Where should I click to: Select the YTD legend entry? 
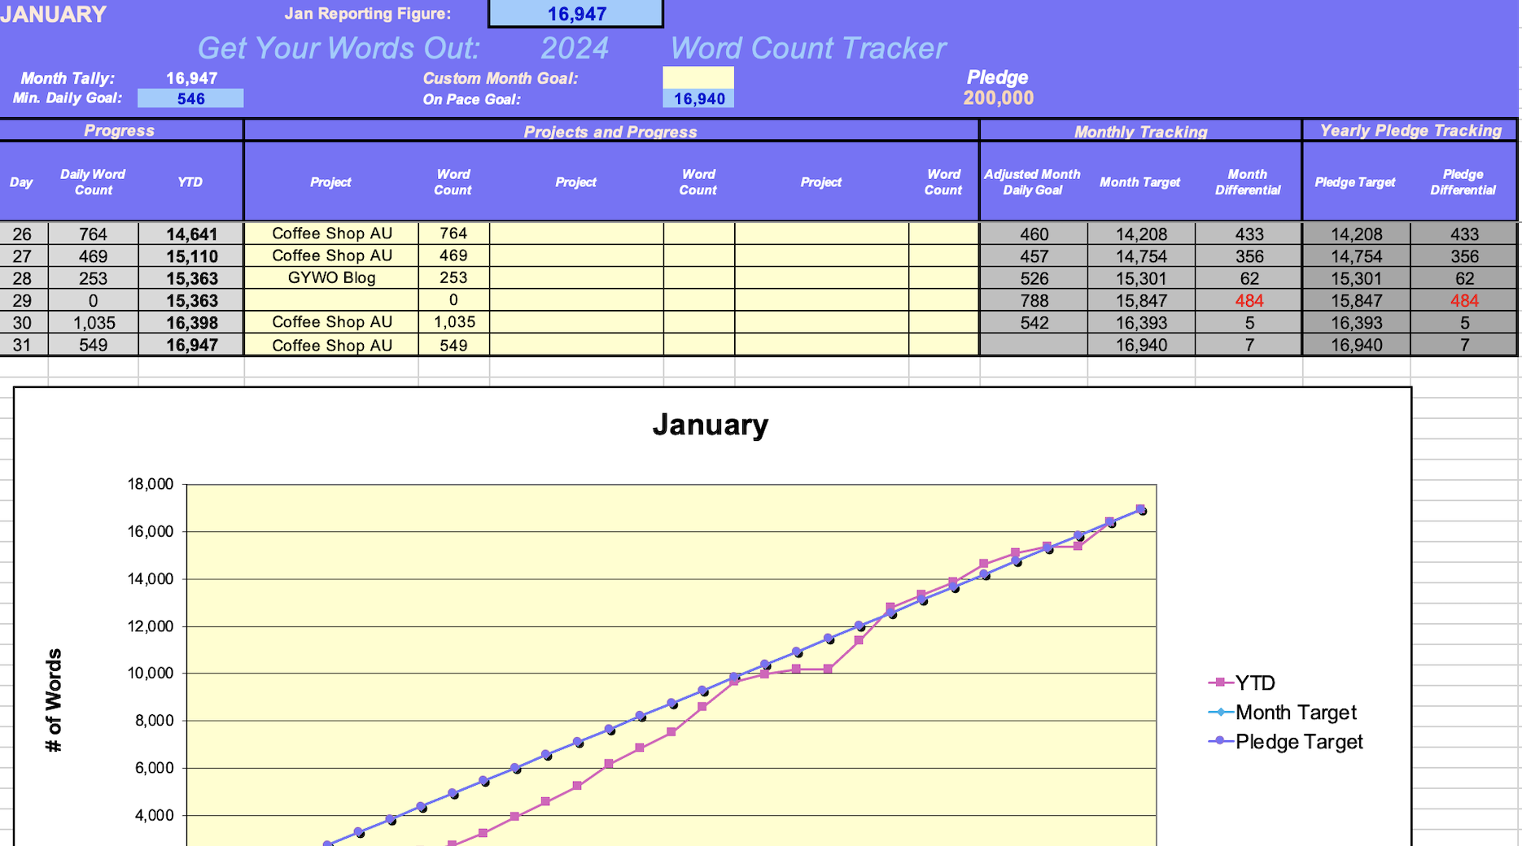click(x=1242, y=682)
